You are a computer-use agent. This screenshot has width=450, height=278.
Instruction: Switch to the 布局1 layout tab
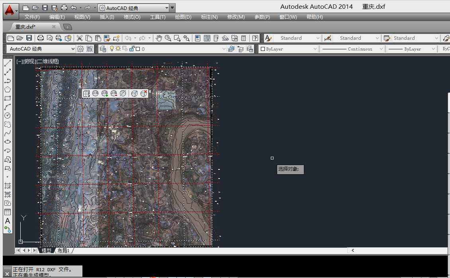(63, 251)
